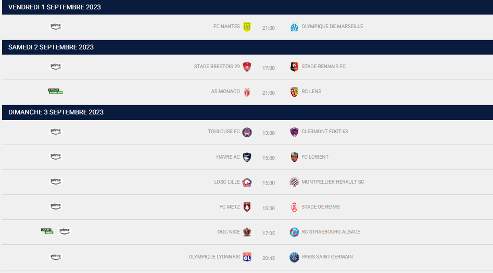Click the LOSC Lille crest
Screen dimensions: 493x273
pos(247,182)
